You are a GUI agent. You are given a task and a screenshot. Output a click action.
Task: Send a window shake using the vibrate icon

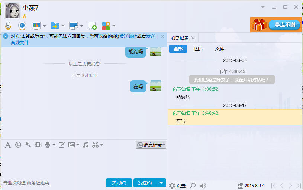pyautogui.click(x=38, y=145)
